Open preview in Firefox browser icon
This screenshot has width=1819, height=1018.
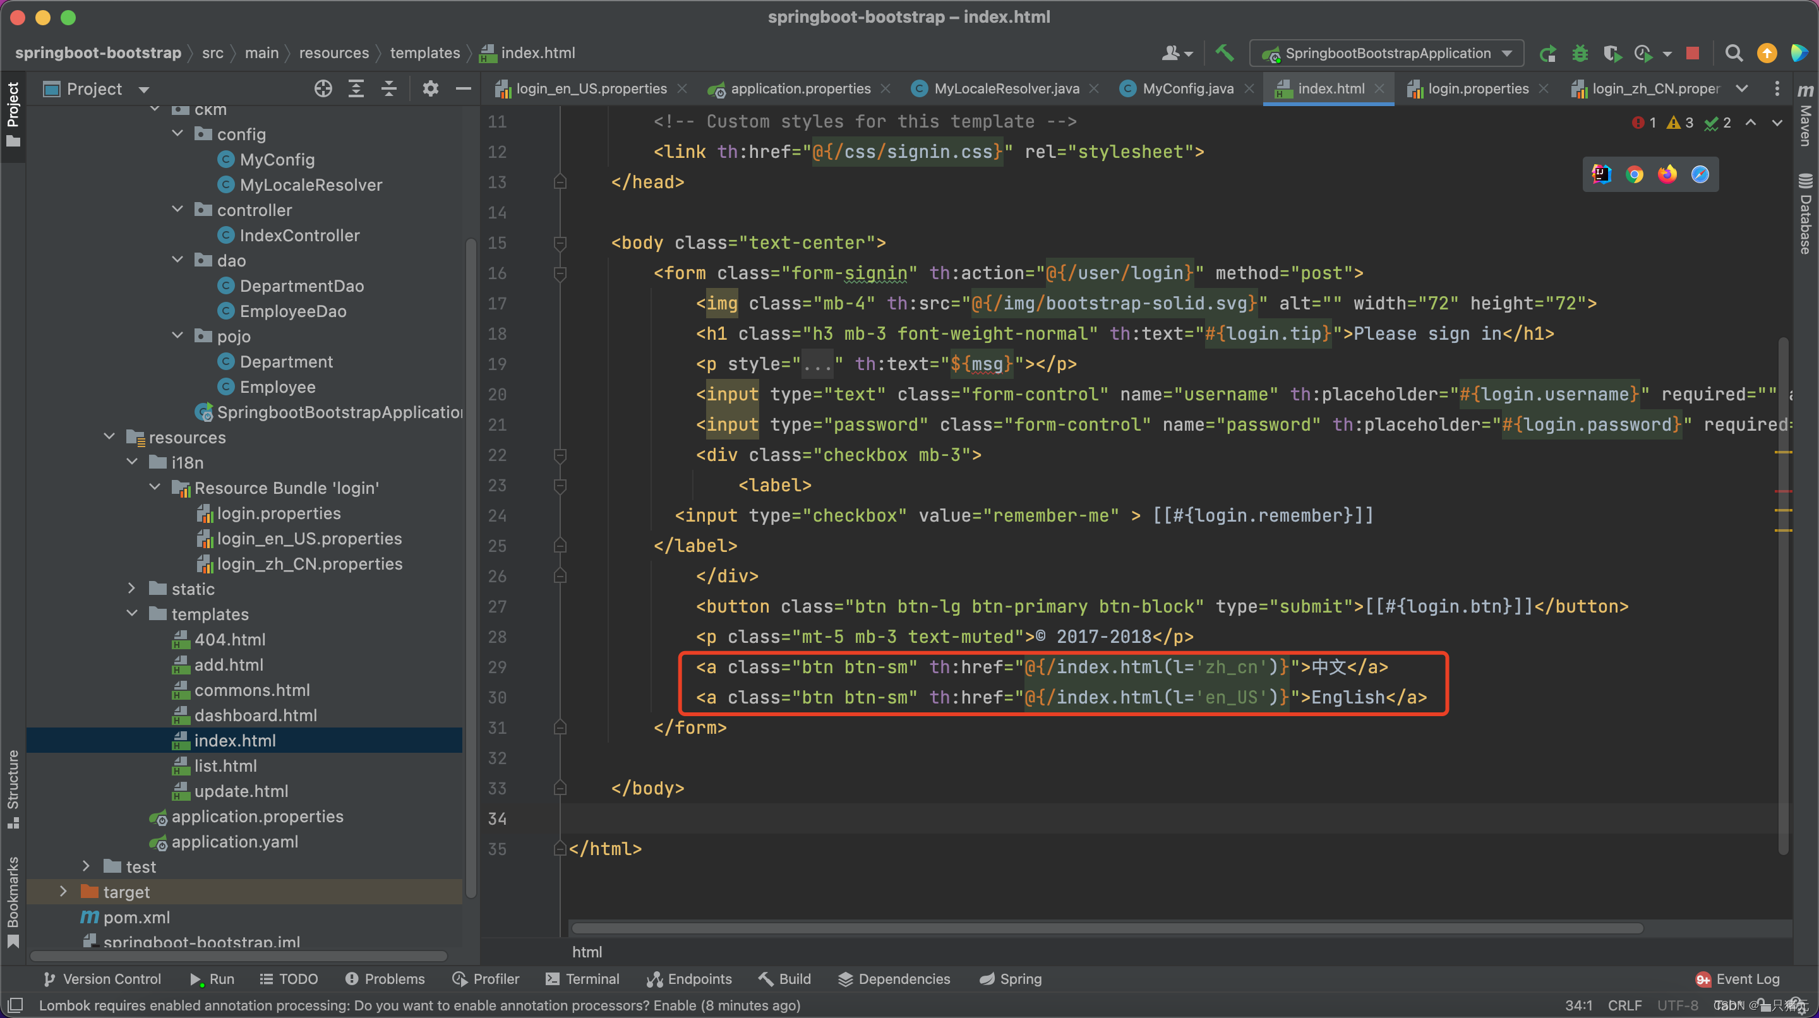[x=1667, y=174]
